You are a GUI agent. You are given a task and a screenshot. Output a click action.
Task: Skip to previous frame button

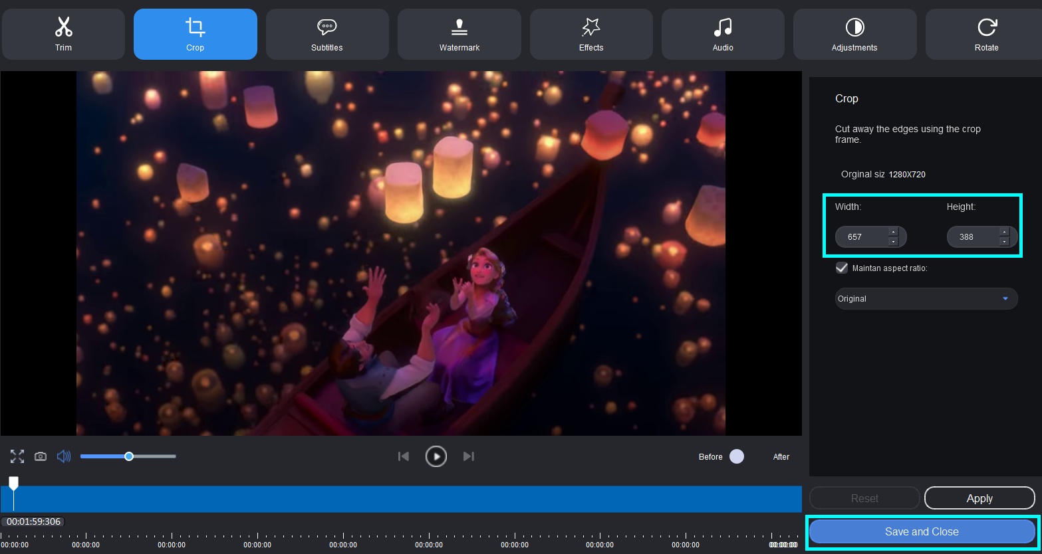coord(403,456)
